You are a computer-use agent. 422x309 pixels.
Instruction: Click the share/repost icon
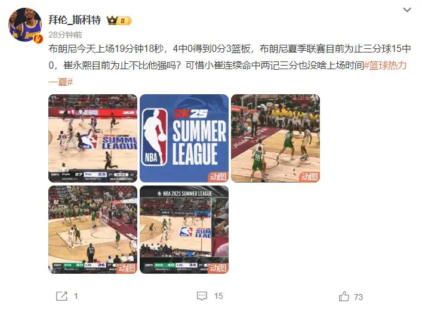point(61,296)
